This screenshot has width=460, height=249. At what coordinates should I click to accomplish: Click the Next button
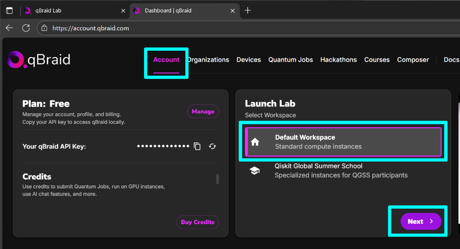point(421,221)
